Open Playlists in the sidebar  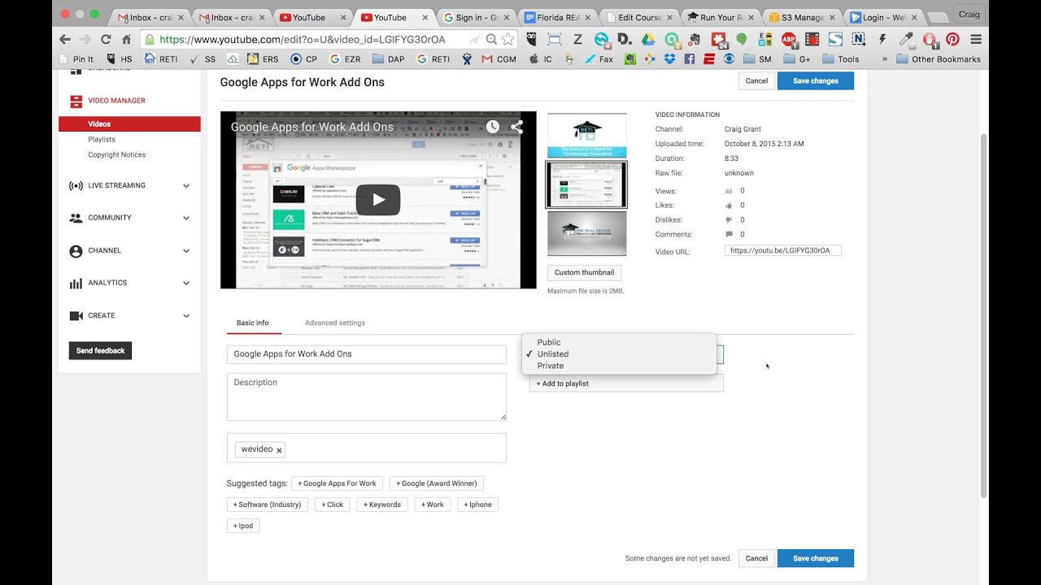click(102, 139)
